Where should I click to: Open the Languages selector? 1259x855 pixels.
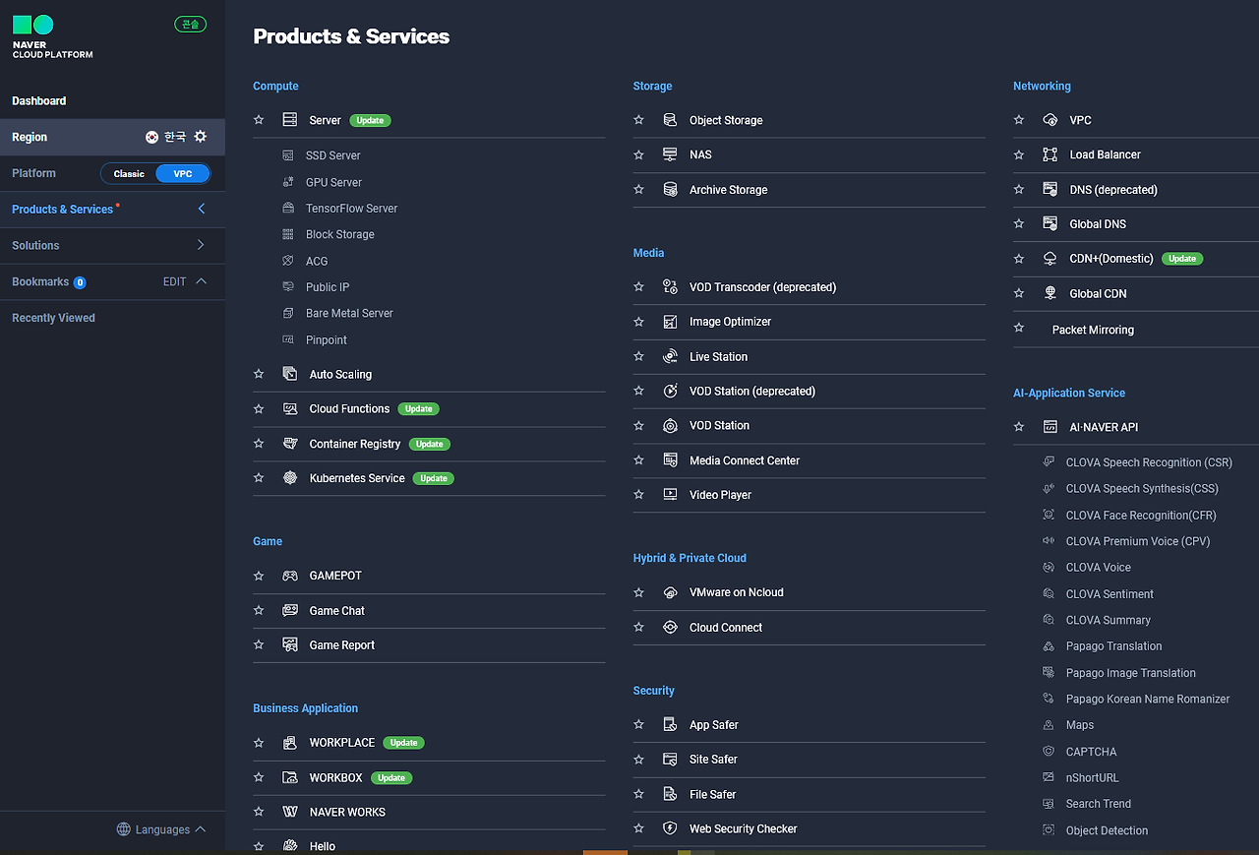click(161, 829)
